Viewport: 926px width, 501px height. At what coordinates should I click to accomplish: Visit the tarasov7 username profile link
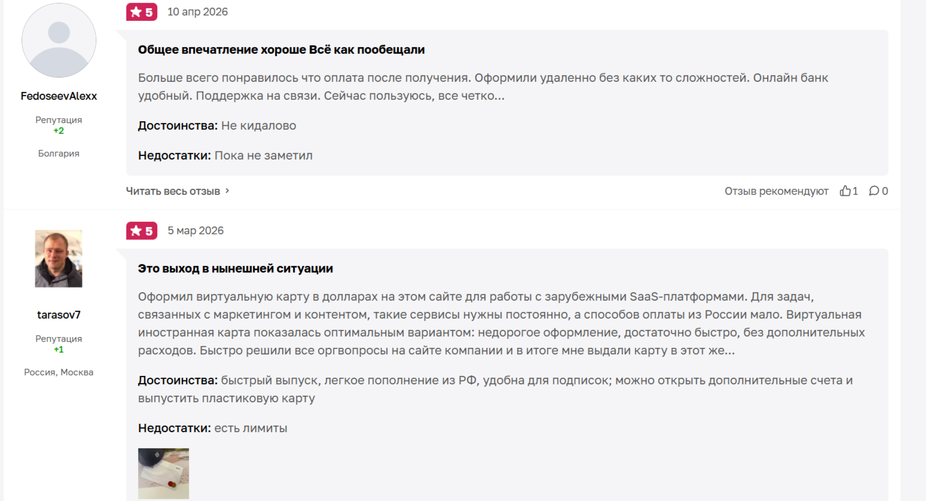point(59,314)
